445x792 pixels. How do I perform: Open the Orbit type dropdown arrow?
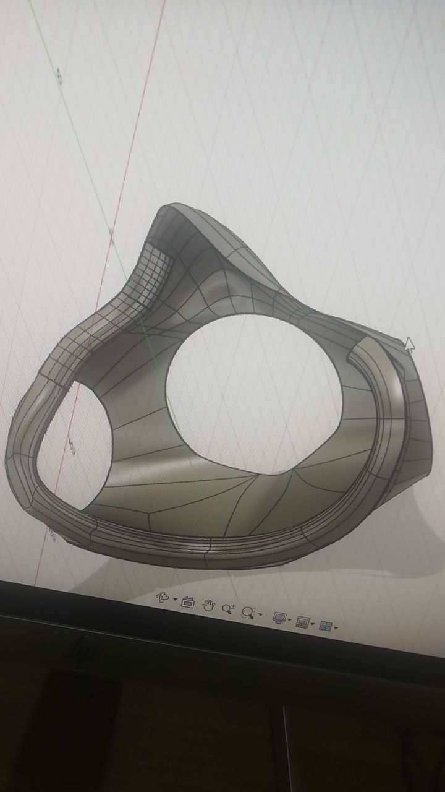[175, 600]
